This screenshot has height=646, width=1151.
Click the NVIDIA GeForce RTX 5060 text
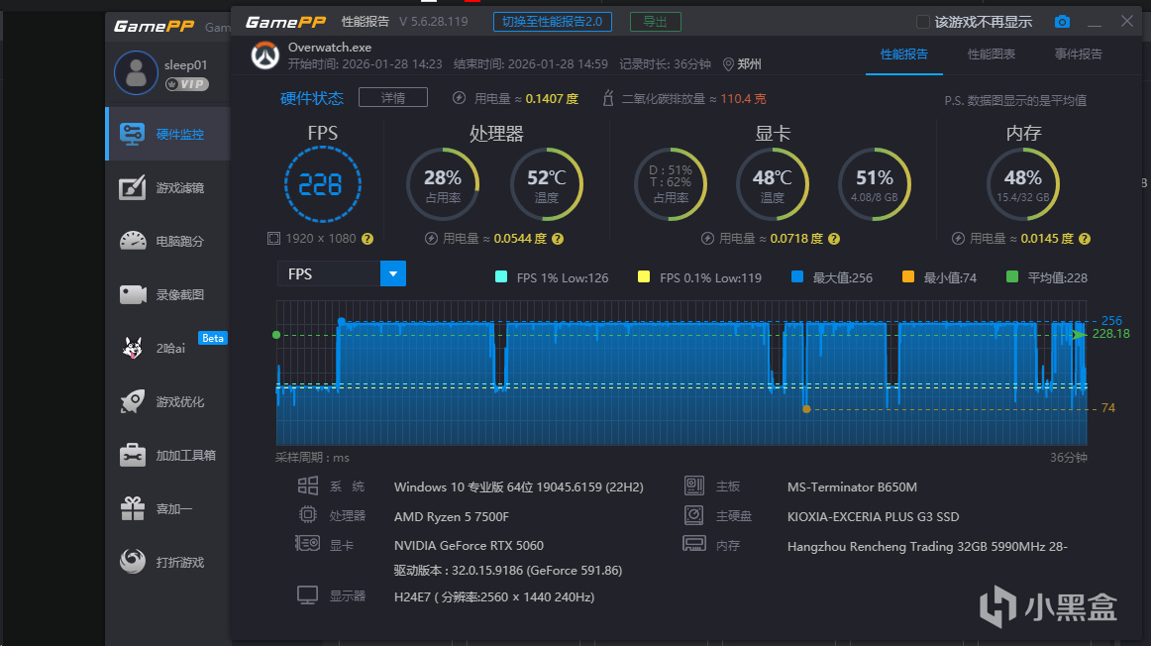(x=469, y=545)
